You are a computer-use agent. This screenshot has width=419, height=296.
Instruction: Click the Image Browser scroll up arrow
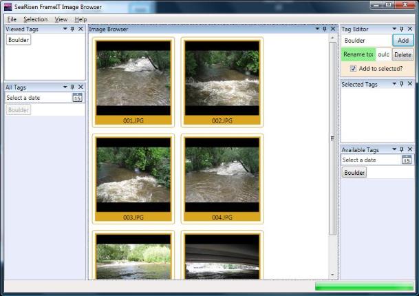[332, 38]
